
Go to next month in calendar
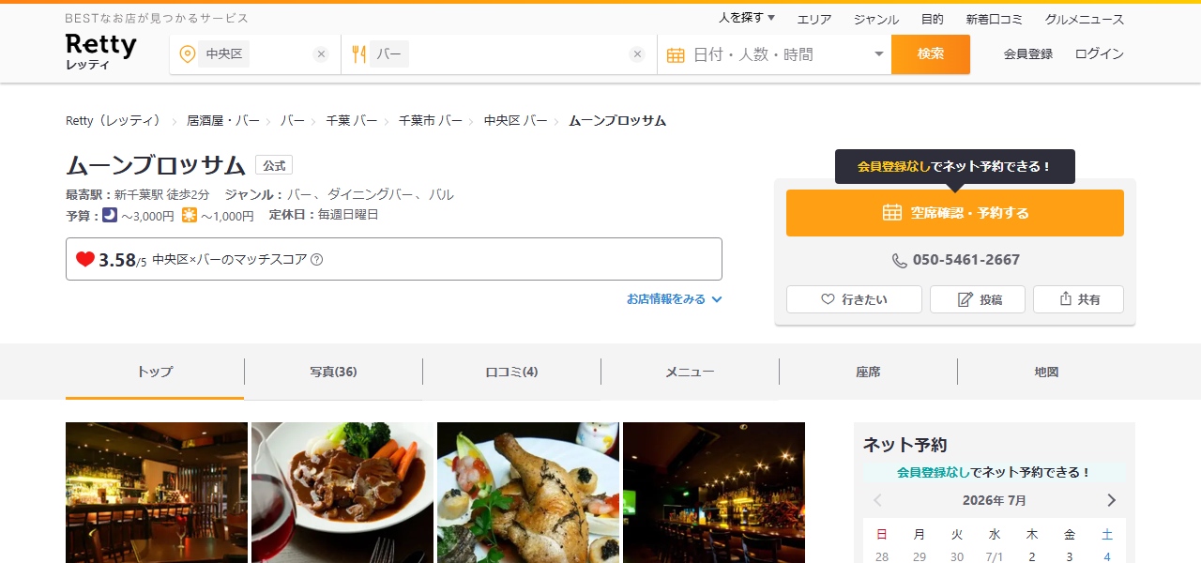[1111, 500]
